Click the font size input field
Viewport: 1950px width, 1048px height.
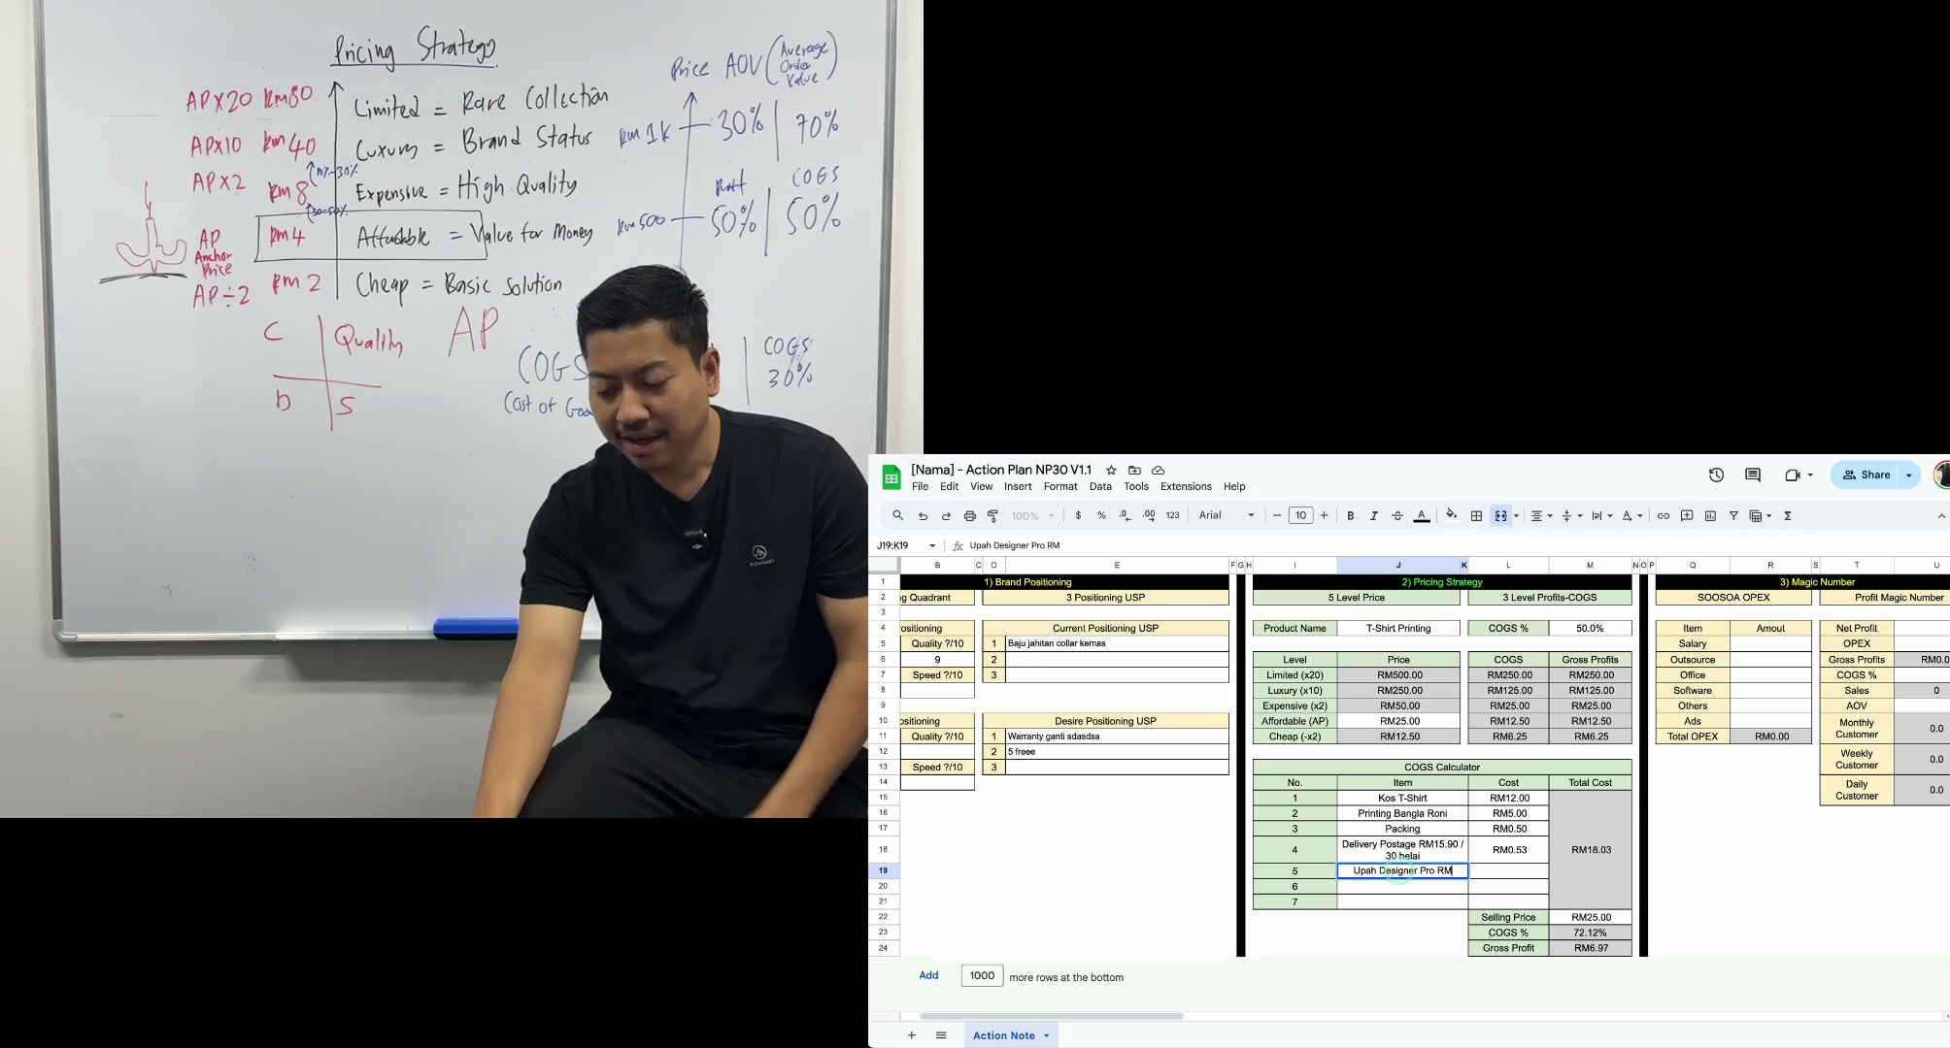tap(1300, 516)
